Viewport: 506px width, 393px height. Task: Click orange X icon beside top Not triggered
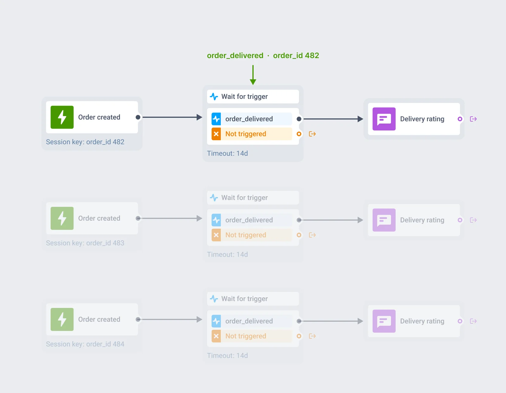(x=216, y=134)
